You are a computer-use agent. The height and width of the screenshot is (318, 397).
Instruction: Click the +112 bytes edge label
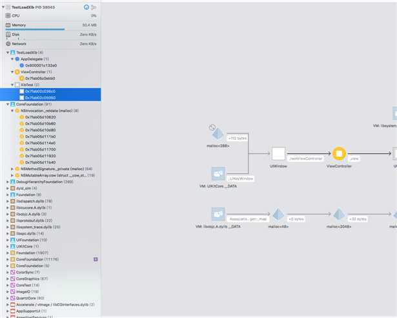pos(238,138)
